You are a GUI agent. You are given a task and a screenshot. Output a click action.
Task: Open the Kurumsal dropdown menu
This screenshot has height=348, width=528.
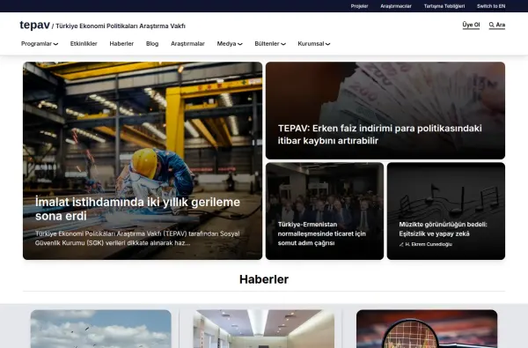click(x=314, y=44)
